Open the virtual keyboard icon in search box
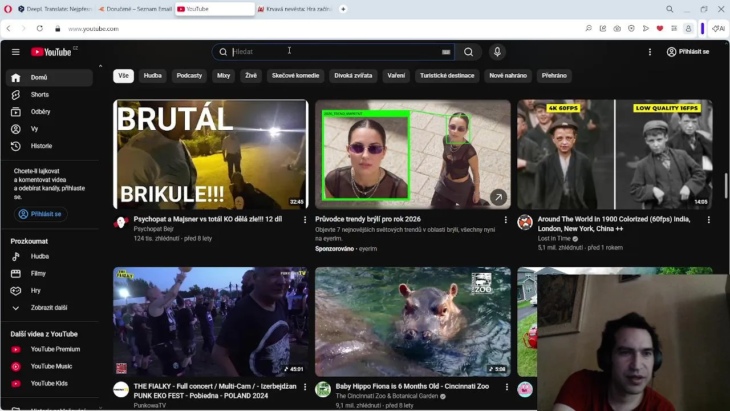Screen dimensions: 730x411 446,52
